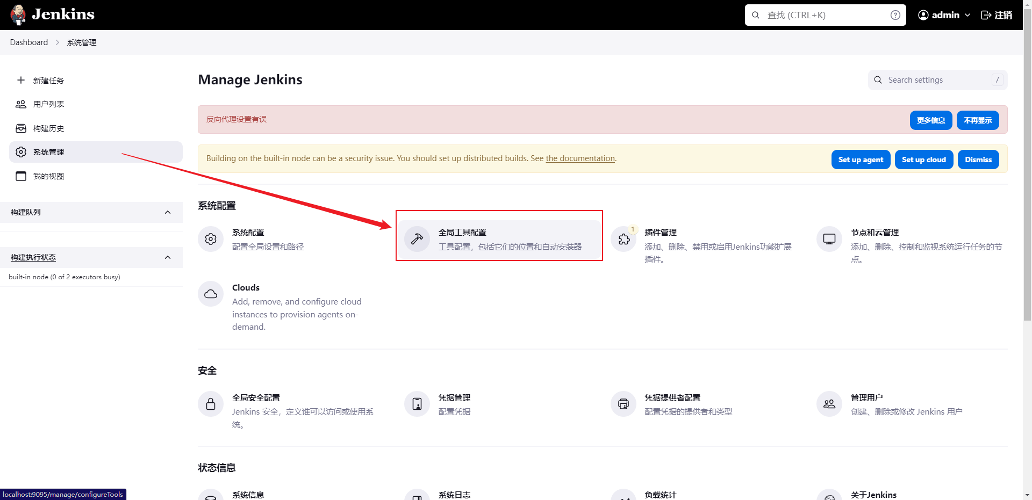Click the people icon of 管理用户
The height and width of the screenshot is (500, 1032).
click(829, 404)
